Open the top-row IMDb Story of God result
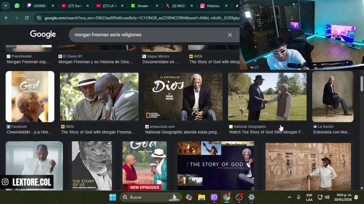This screenshot has height=204, width=364. (214, 62)
